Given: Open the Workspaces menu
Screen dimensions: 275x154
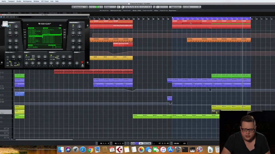Looking at the screenshot, I should point(27,1).
